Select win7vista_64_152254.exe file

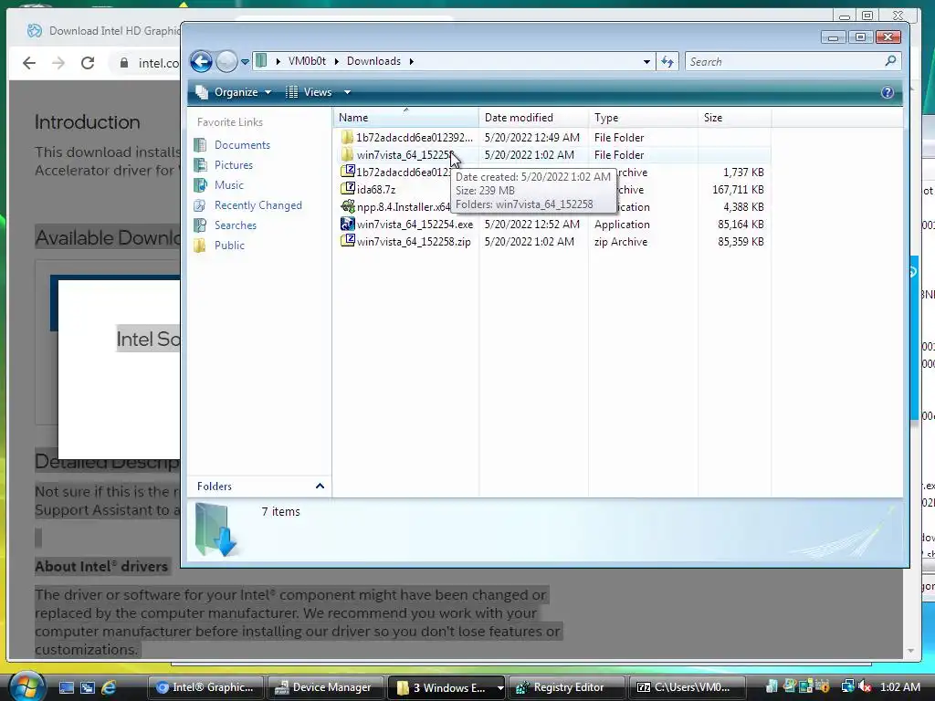(x=415, y=225)
